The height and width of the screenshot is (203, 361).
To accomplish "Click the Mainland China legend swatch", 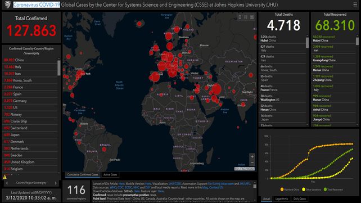I will pos(282,190).
